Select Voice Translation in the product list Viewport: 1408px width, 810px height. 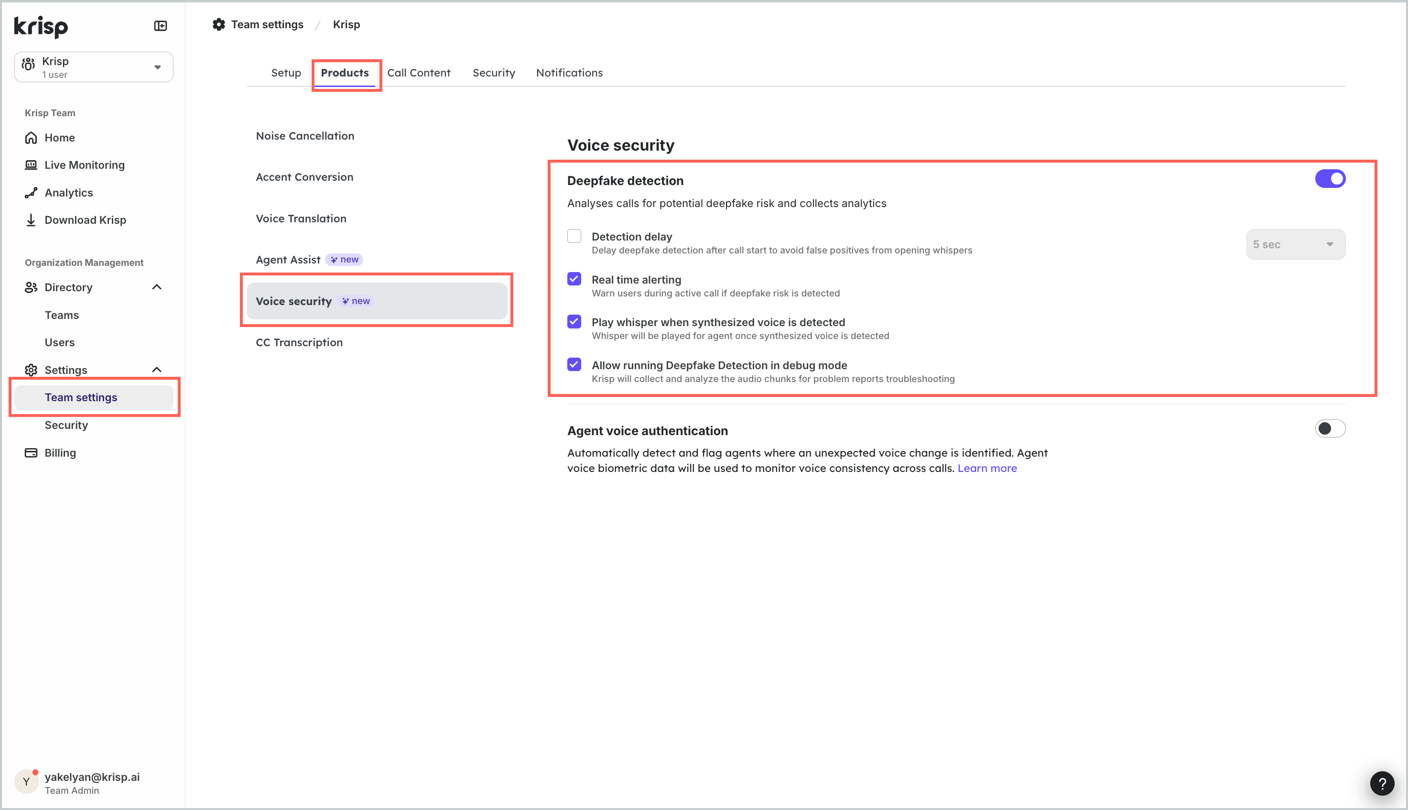(301, 219)
